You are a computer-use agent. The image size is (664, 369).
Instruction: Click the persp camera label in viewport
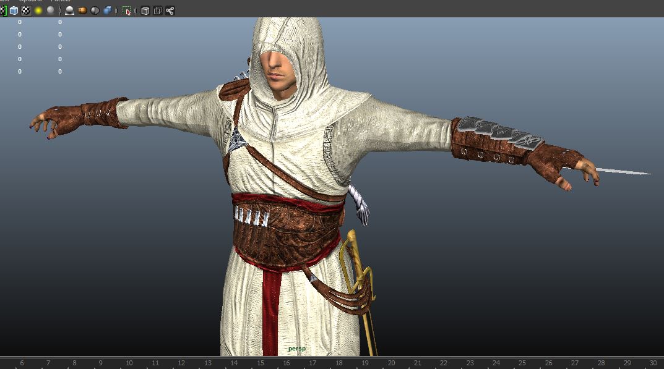[297, 349]
